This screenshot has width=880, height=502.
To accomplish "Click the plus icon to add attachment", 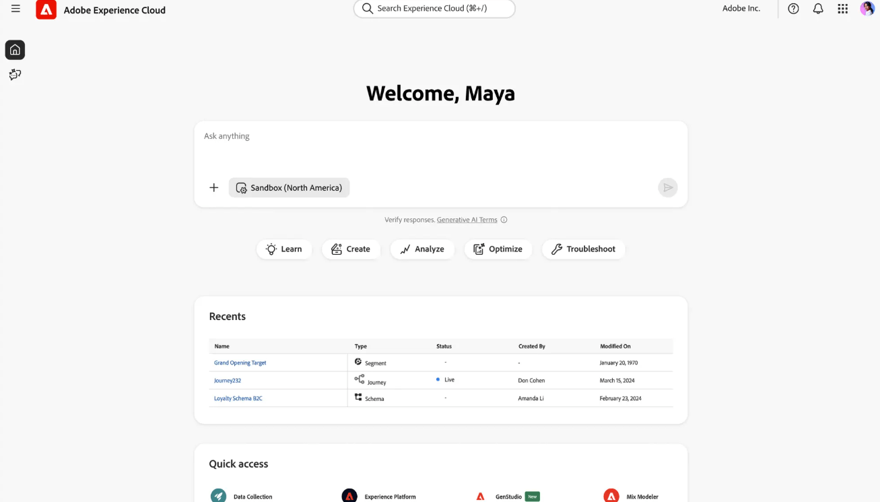I will tap(214, 187).
